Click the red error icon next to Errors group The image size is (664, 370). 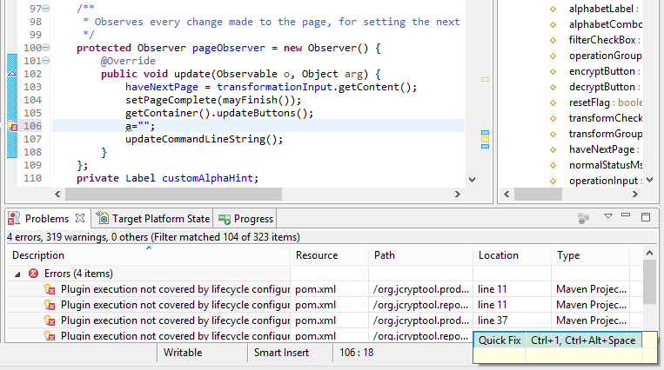click(x=33, y=274)
